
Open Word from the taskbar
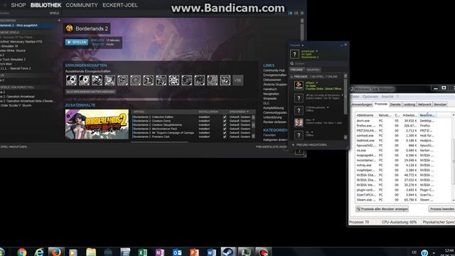click(212, 252)
